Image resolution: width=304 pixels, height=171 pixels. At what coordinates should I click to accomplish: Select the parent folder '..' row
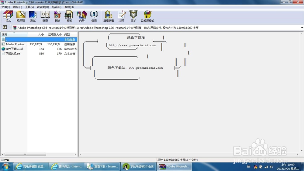pos(39,39)
